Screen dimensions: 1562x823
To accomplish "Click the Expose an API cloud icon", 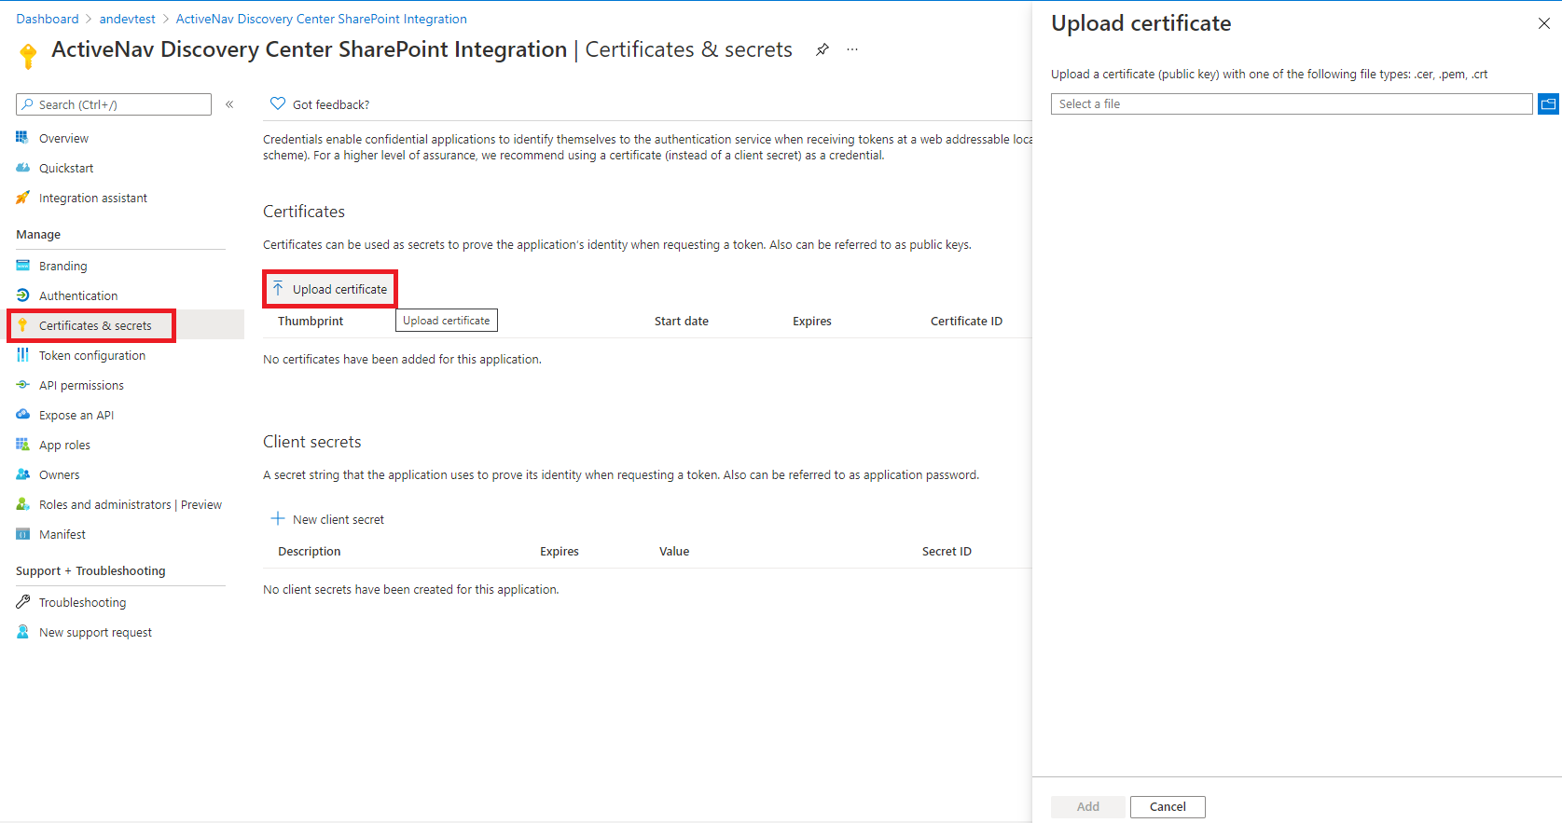I will click(x=23, y=415).
